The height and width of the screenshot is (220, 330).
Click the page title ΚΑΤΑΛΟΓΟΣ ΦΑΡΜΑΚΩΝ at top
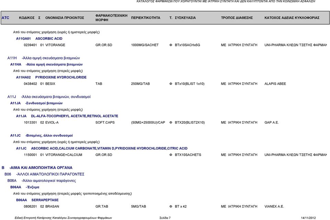(226, 1)
